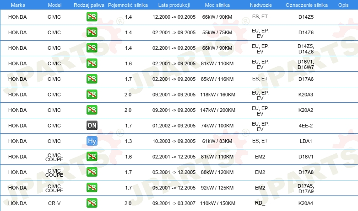Click the Lata produkcji column header
358x211 pixels.
[174, 5]
